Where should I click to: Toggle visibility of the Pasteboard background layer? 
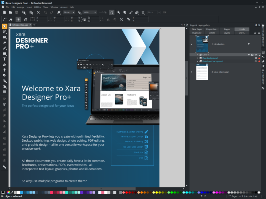pos(256,61)
